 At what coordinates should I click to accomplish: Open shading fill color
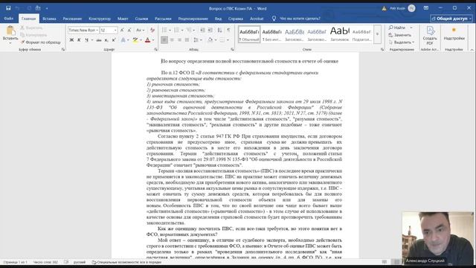[210, 40]
